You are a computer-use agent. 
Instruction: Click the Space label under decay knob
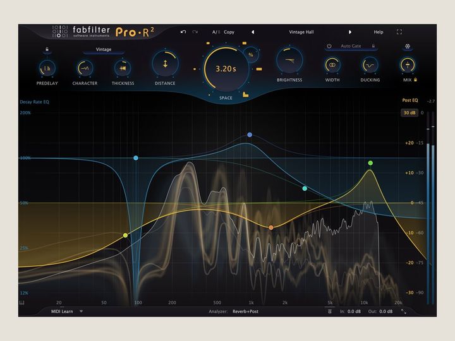coord(226,98)
